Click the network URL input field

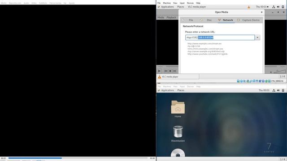tap(220, 38)
